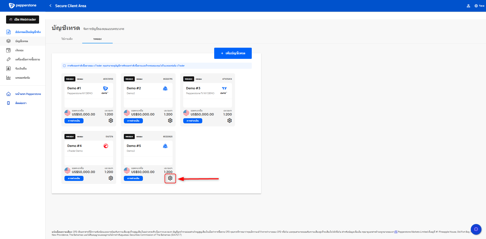Select the ทดลอง (Demo) tab
Viewport: 486px width, 239px height.
tap(97, 39)
